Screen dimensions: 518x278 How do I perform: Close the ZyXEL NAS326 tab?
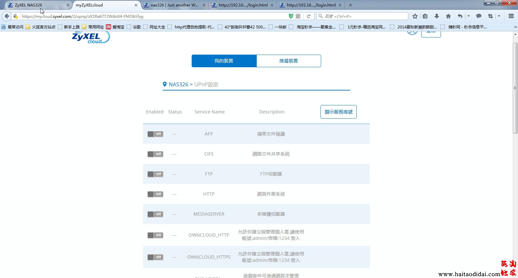tap(68, 5)
